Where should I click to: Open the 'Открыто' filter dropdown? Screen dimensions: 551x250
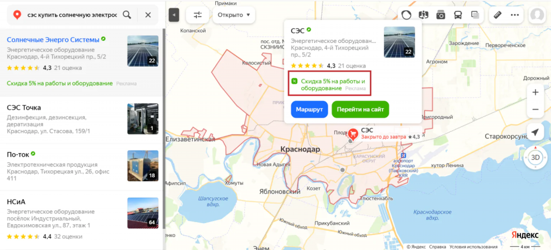click(x=234, y=15)
